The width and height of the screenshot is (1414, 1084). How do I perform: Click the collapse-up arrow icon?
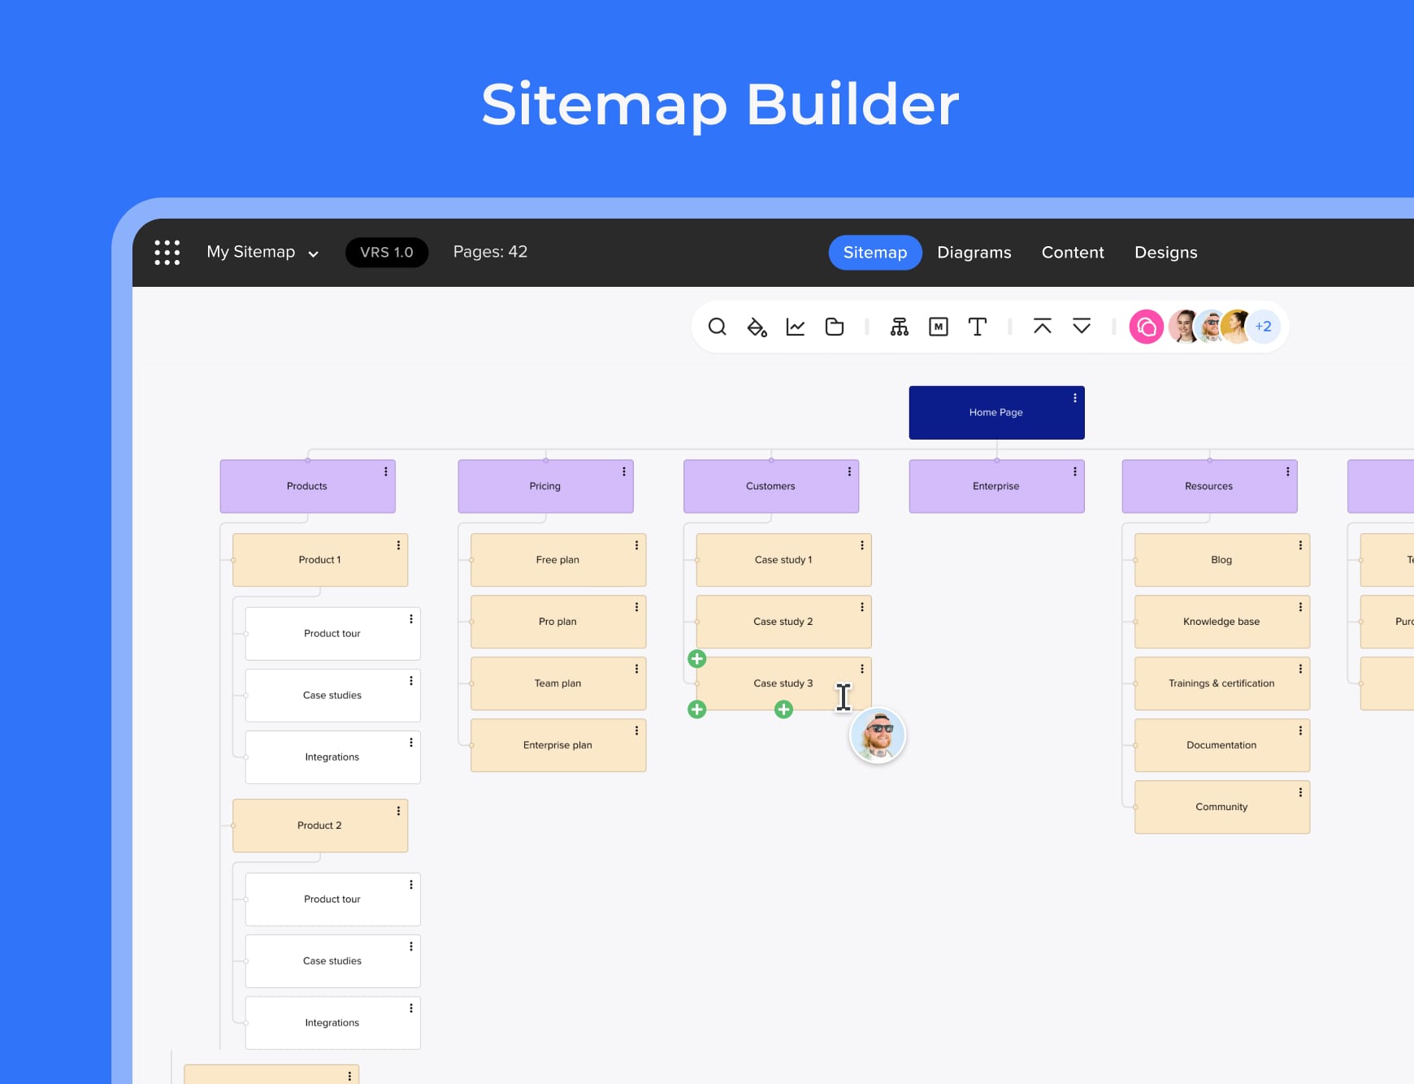[1043, 327]
